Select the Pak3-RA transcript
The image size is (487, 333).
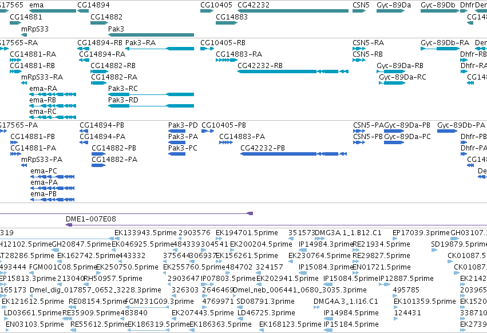[x=160, y=49]
